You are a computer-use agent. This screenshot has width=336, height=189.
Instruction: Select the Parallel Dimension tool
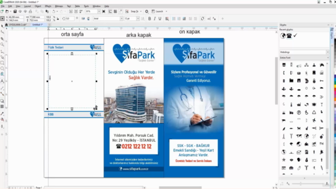click(2, 88)
